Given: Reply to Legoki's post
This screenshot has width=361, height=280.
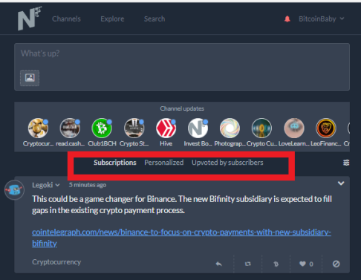Looking at the screenshot, I should pyautogui.click(x=219, y=264).
